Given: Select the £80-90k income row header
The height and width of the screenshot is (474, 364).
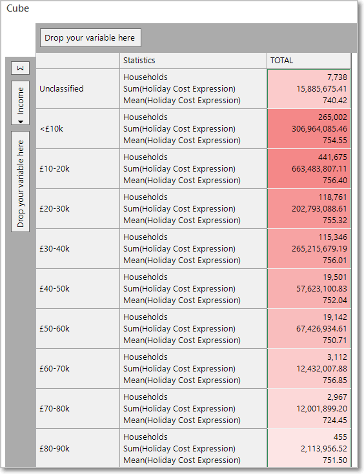Looking at the screenshot, I should [77, 449].
